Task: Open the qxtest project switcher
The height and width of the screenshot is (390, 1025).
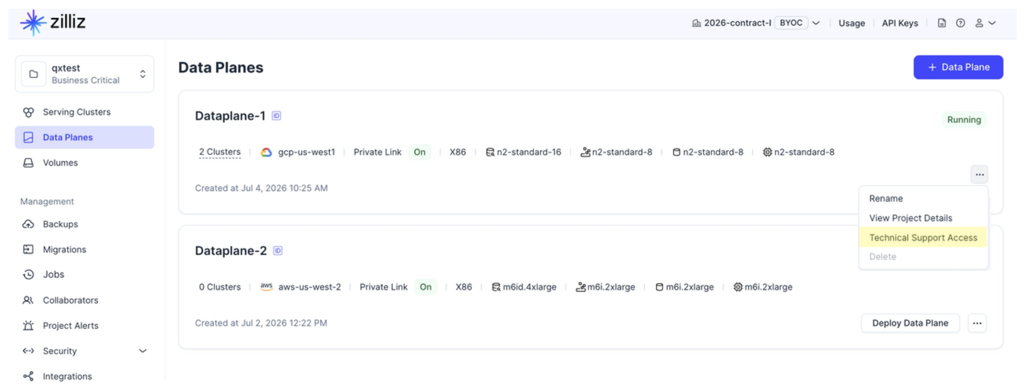Action: pyautogui.click(x=84, y=74)
